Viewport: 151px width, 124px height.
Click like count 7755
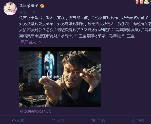click(x=140, y=121)
